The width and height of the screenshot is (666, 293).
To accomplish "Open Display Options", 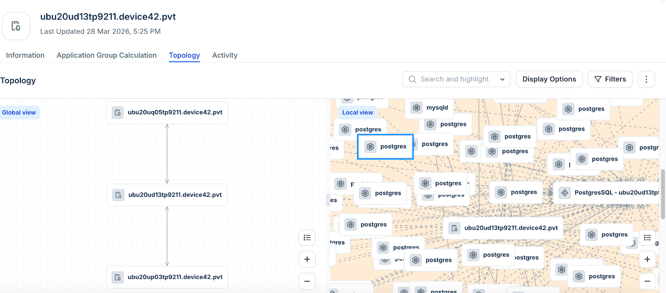I will pyautogui.click(x=549, y=79).
